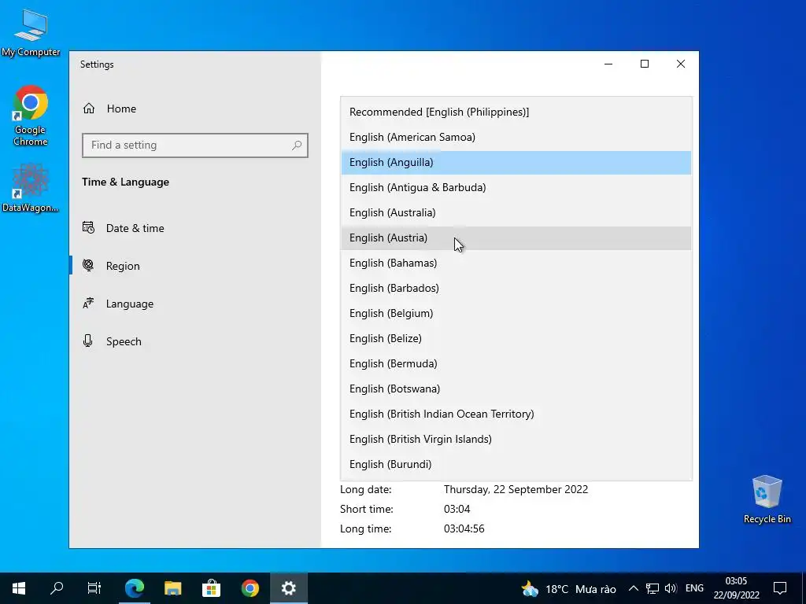Pick English (Botswana) entry

click(x=516, y=389)
